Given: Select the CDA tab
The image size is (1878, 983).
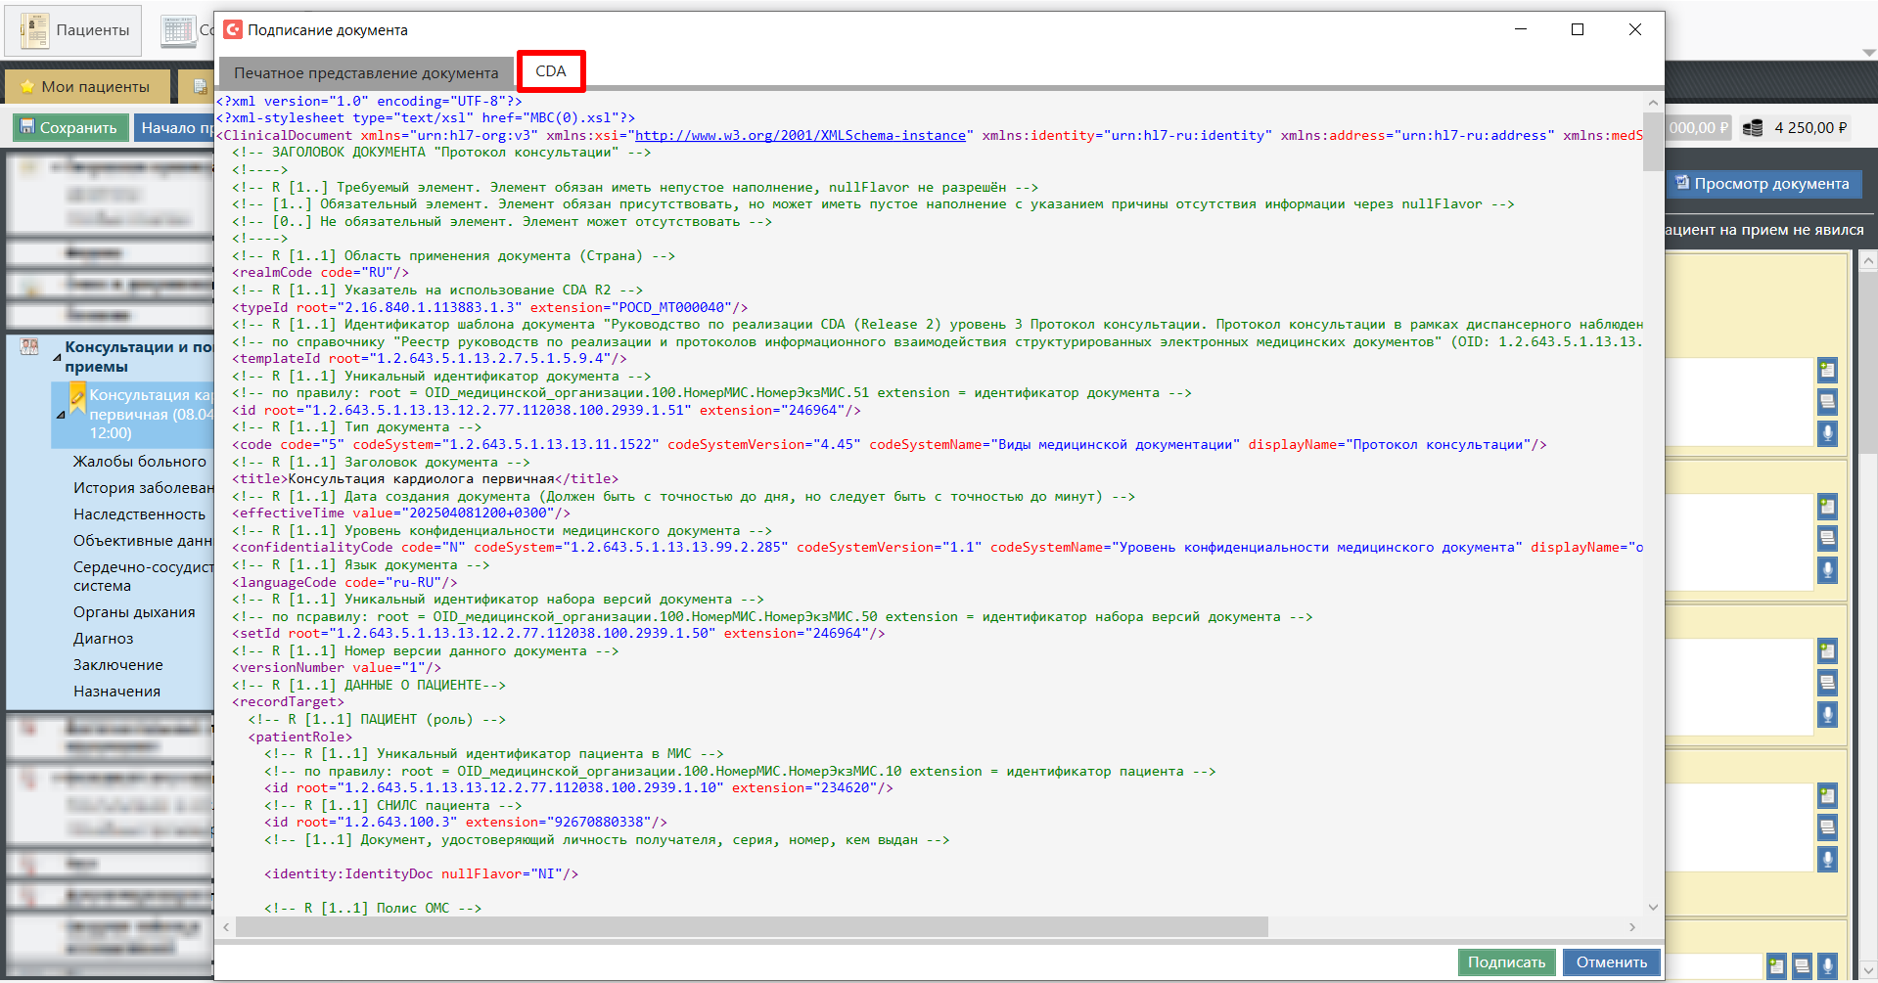Looking at the screenshot, I should [550, 71].
